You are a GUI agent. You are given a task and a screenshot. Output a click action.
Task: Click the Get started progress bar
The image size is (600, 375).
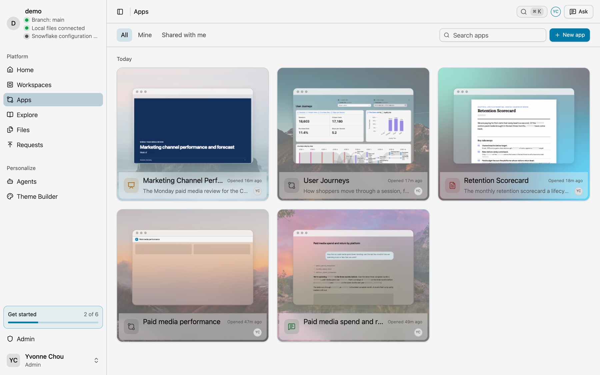[53, 322]
